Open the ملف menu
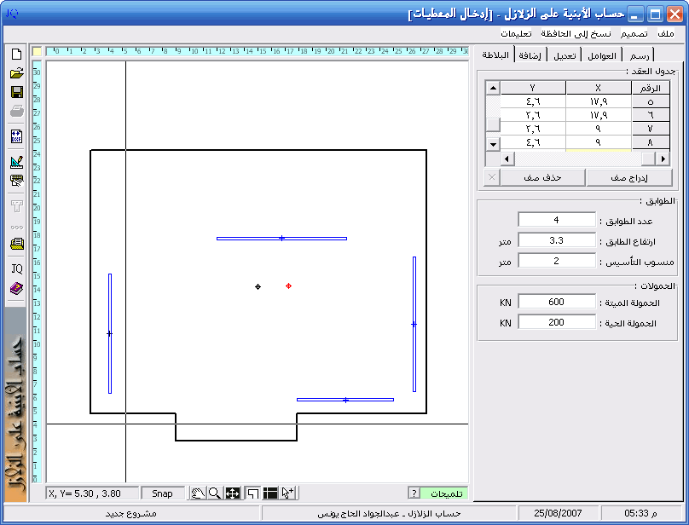Screen dimensions: 689x525 (666, 33)
